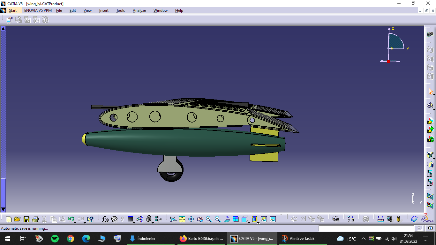Viewport: 436px width, 245px height.
Task: Click the command input field at bottom
Action: click(x=366, y=228)
